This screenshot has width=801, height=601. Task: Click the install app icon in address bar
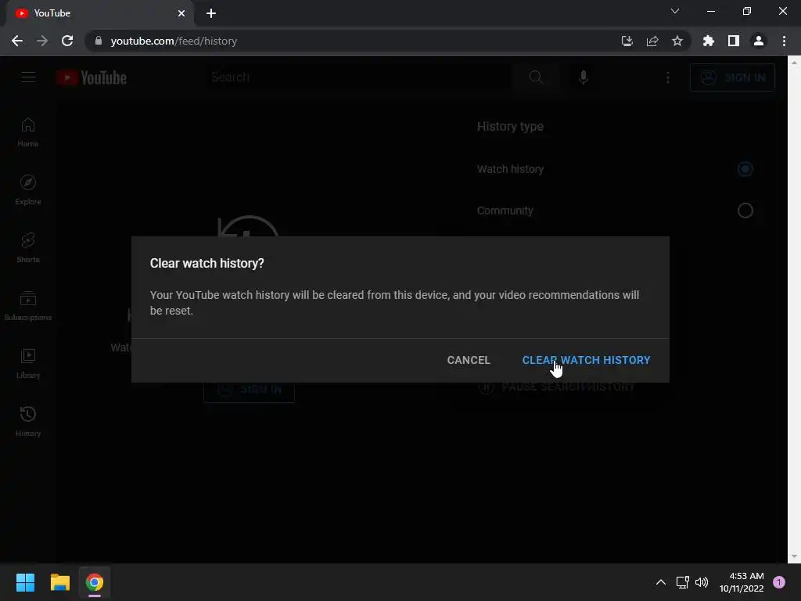(627, 41)
